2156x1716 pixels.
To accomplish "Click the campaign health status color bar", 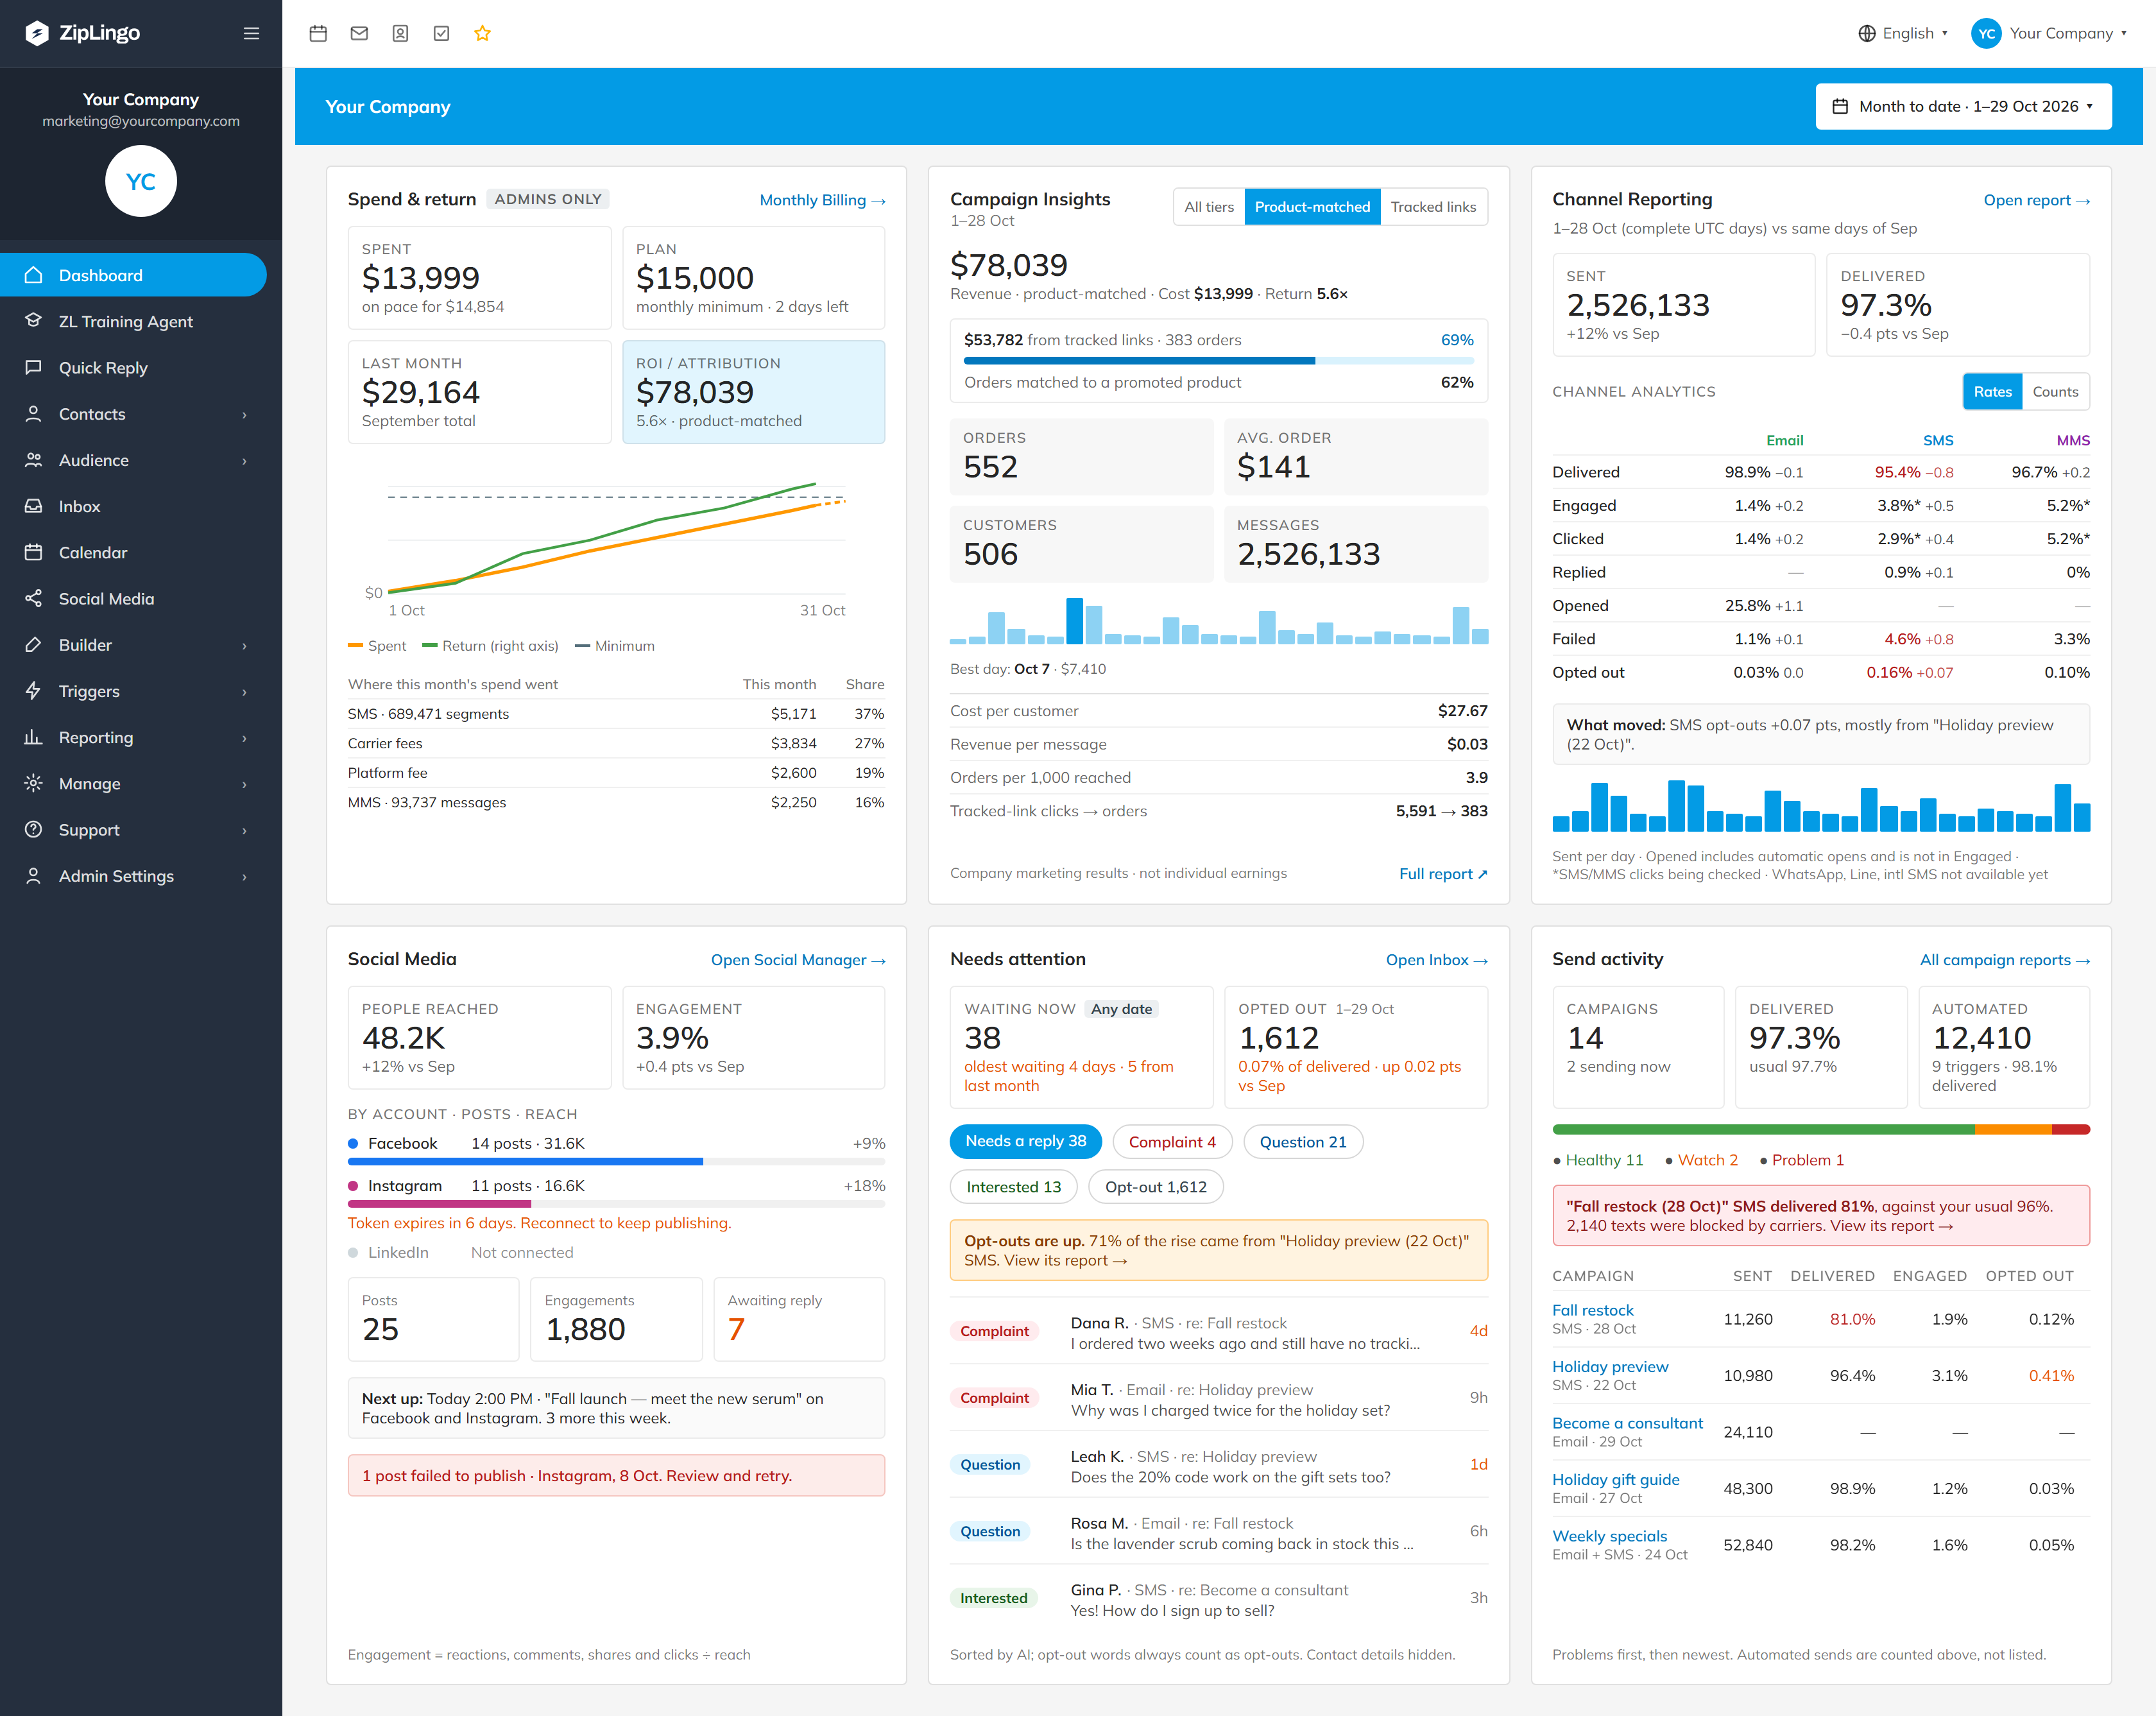I will tap(1820, 1130).
